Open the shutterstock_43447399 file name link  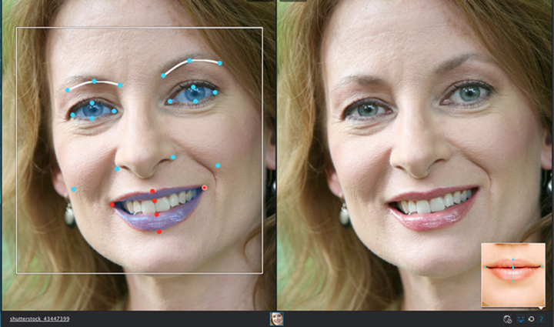(x=39, y=319)
